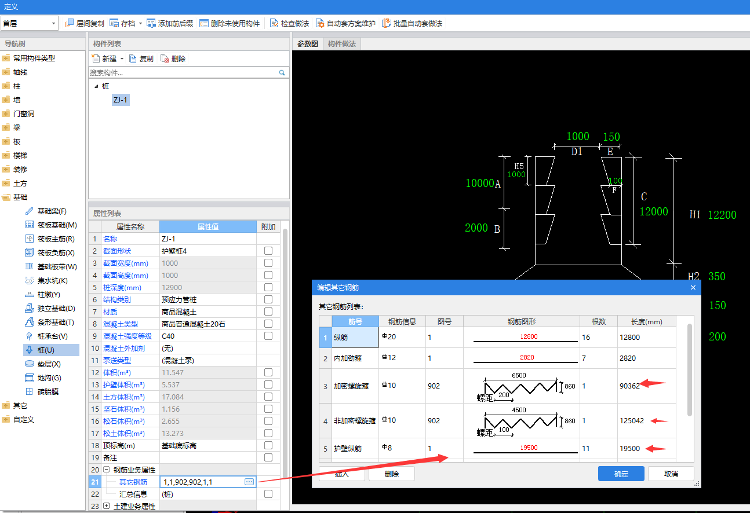
Task: Toggle 附加 checkbox for 截面宽度 row
Action: 268,263
